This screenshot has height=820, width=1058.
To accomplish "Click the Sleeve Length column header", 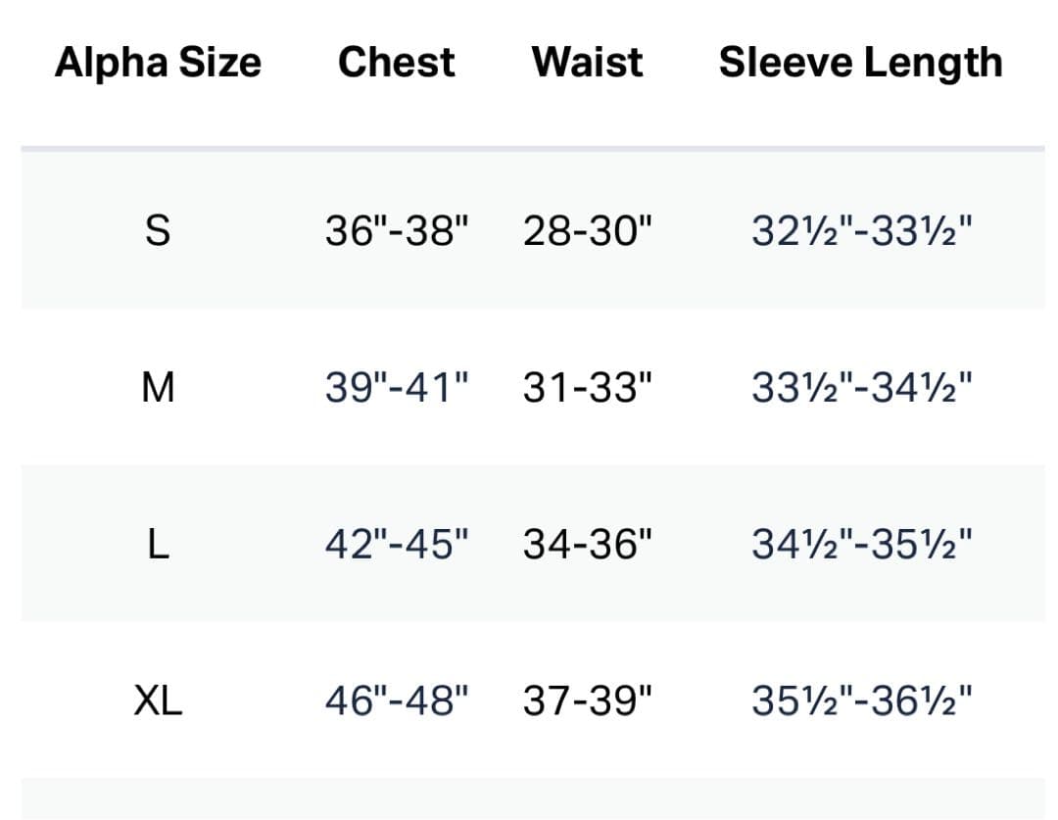I will 860,63.
